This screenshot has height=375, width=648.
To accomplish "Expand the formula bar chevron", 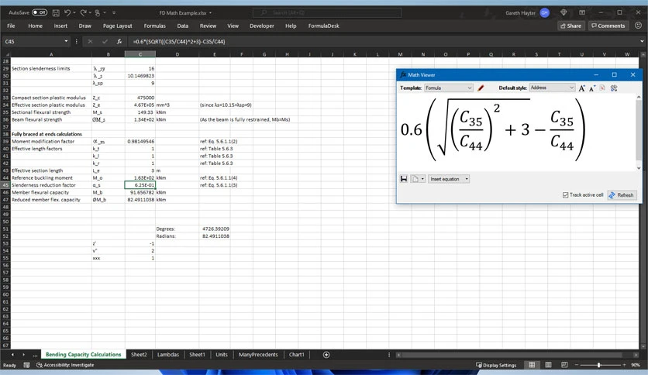I will [x=642, y=41].
